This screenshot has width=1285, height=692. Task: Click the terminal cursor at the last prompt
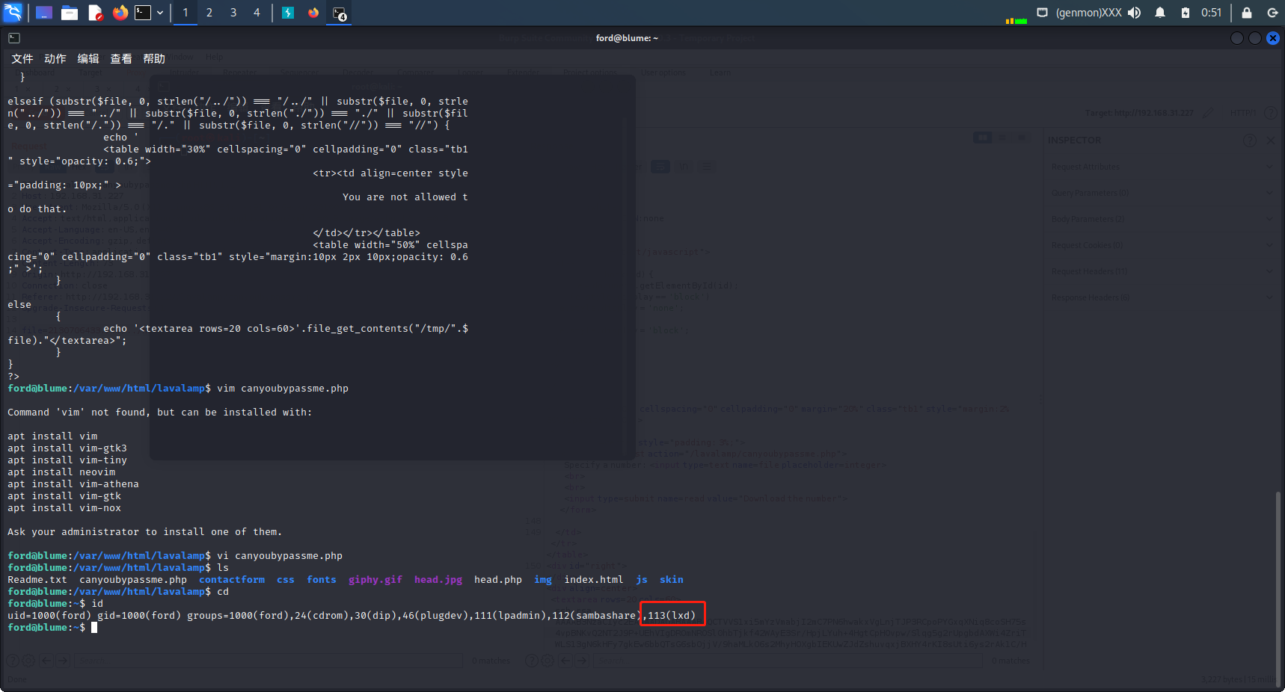click(94, 628)
